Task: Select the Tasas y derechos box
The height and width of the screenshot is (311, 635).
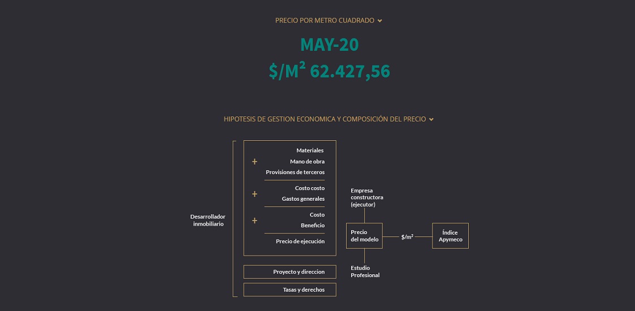Action: (x=290, y=290)
